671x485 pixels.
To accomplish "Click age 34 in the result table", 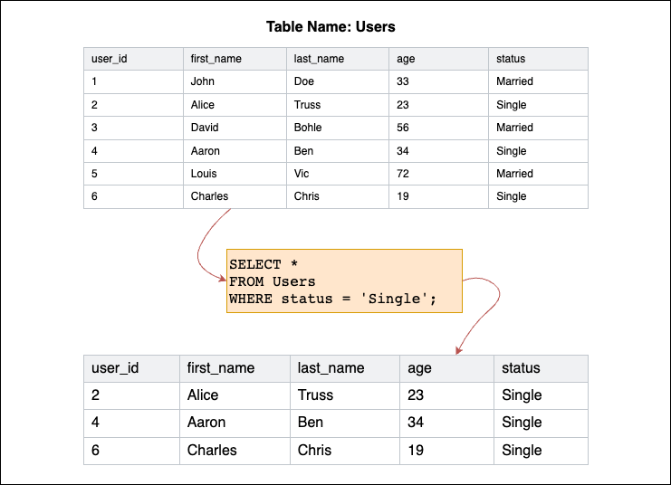I will pyautogui.click(x=416, y=423).
